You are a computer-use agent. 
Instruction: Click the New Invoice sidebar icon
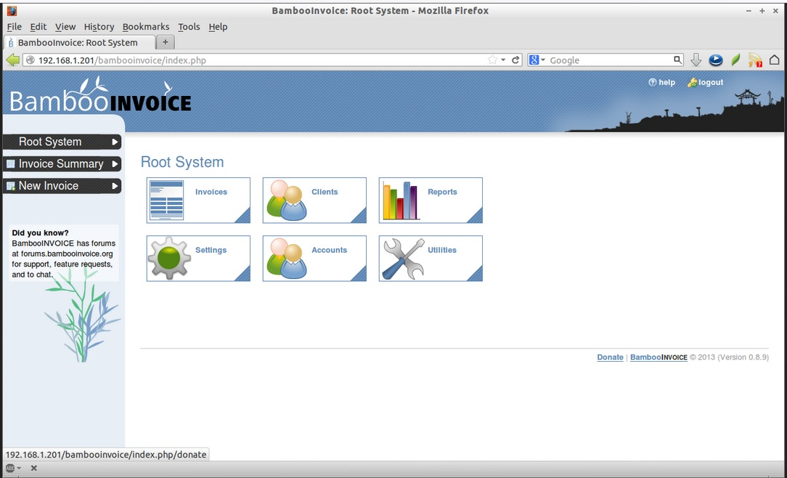pyautogui.click(x=11, y=186)
